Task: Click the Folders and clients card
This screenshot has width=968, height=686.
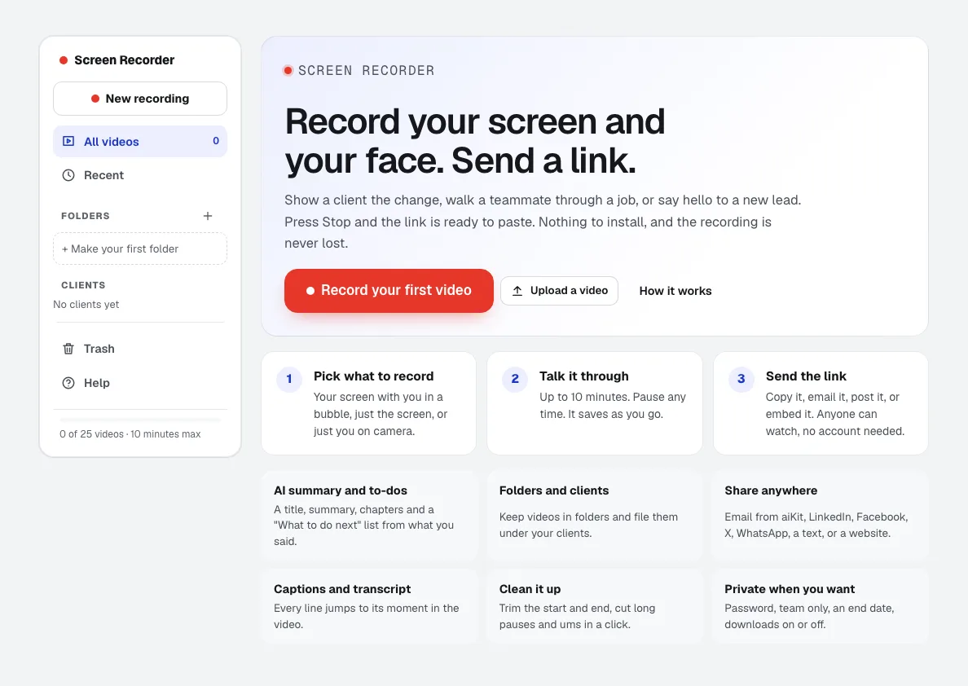Action: click(595, 515)
